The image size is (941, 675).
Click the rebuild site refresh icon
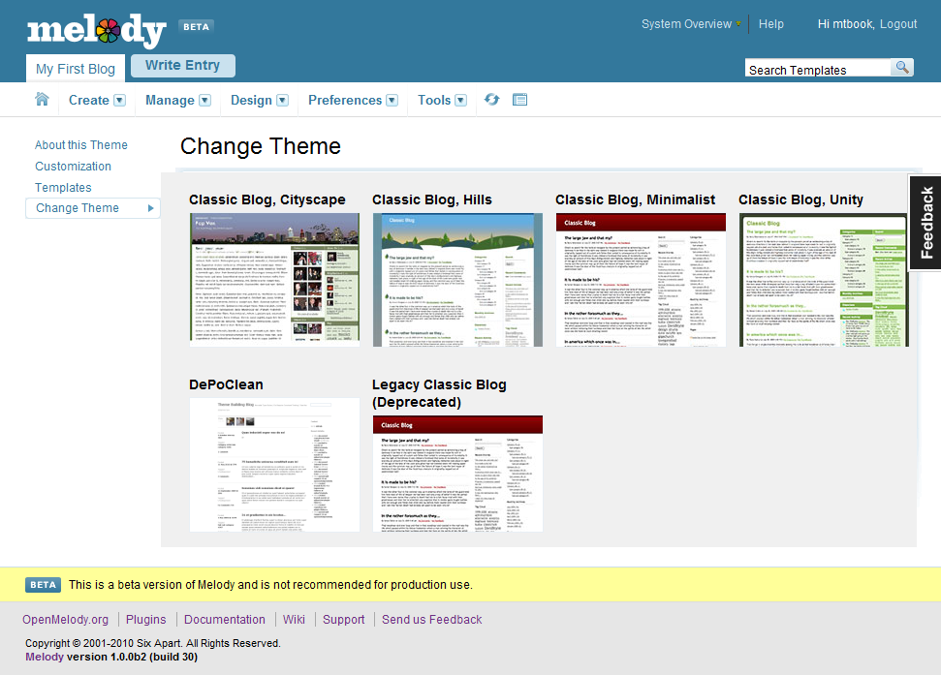click(x=491, y=100)
